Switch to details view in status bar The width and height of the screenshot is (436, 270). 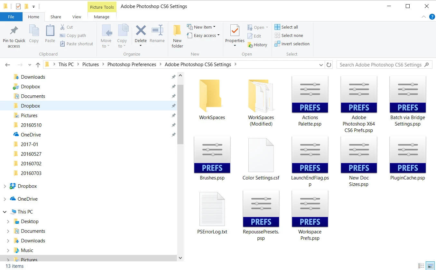(x=421, y=266)
